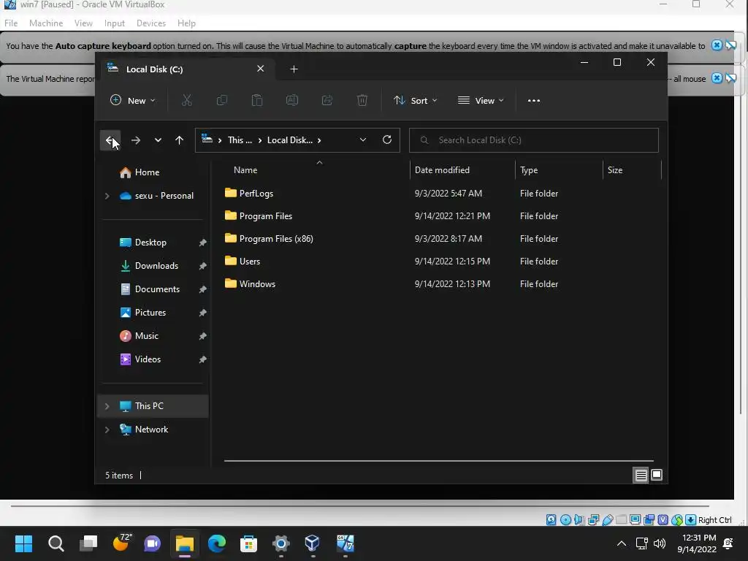The image size is (748, 561).
Task: Open Microsoft Store from taskbar
Action: coord(248,543)
